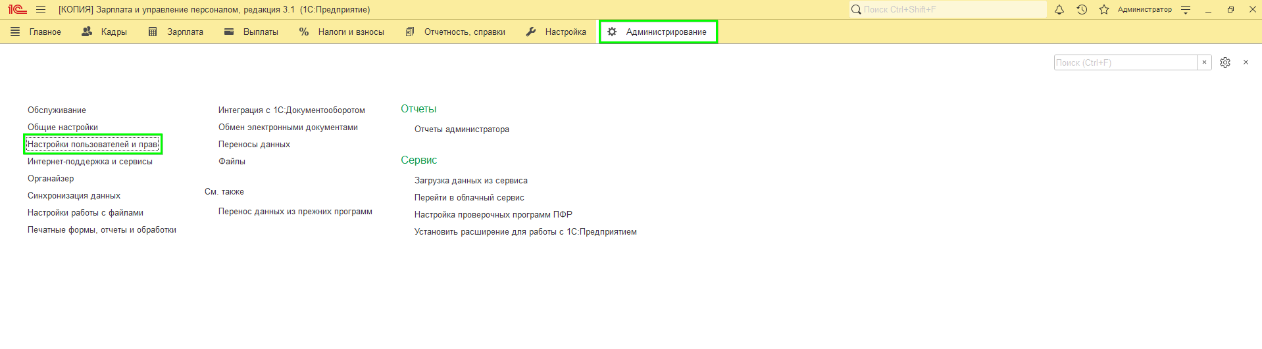
Task: Open Перенос данных из прежних программ
Action: [295, 212]
